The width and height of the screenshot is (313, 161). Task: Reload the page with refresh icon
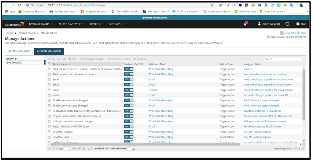click(x=19, y=5)
